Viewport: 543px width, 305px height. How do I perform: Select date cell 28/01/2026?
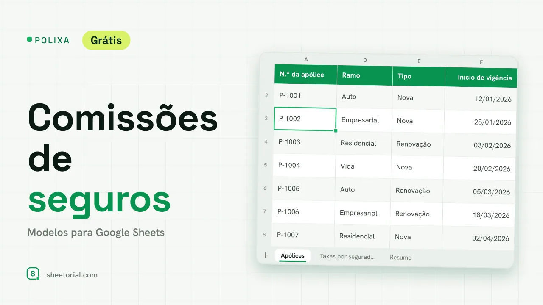click(480, 122)
